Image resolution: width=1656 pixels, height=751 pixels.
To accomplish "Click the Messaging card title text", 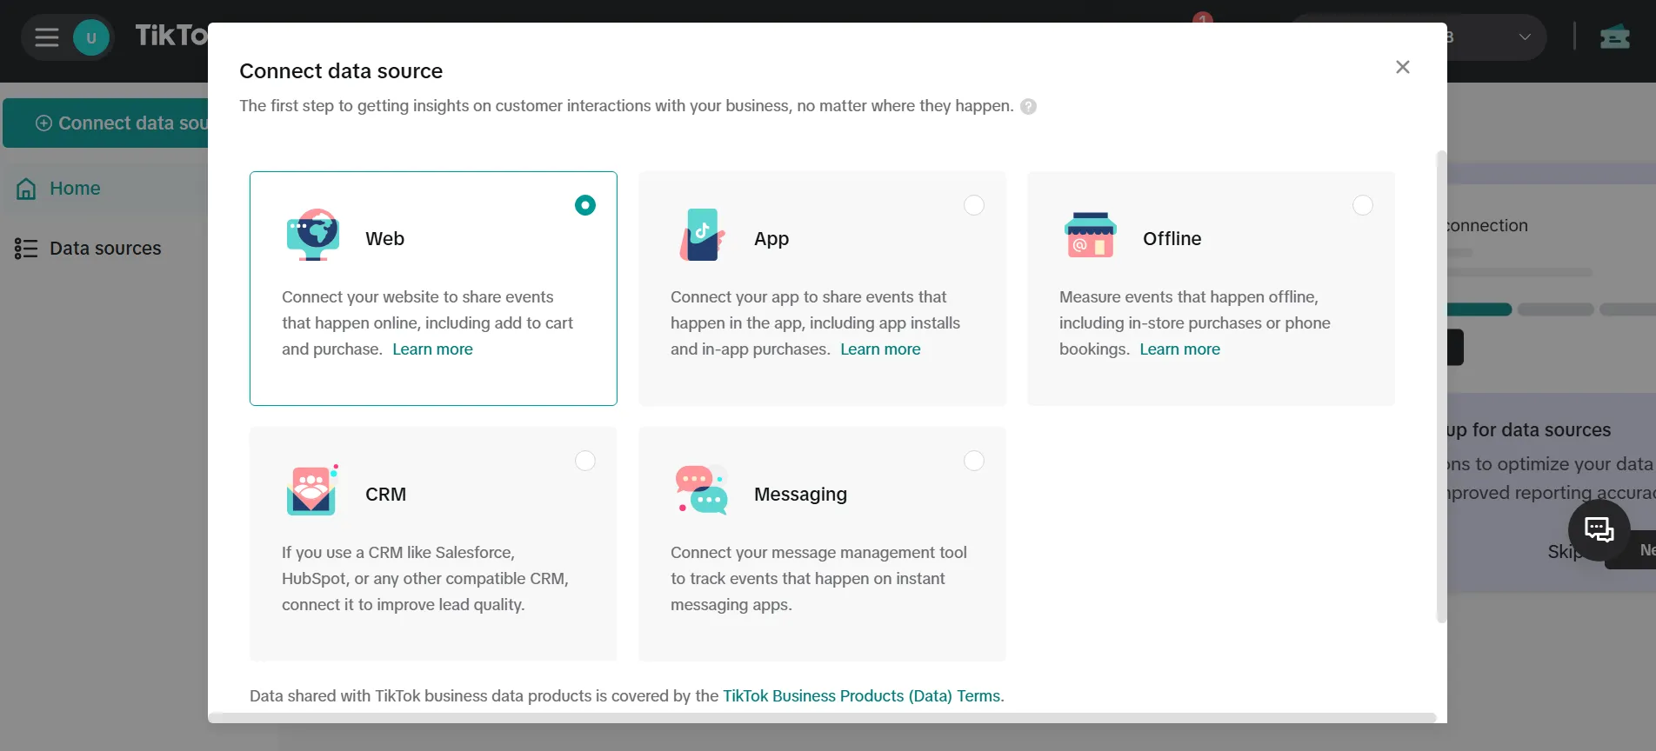I will pos(800,495).
